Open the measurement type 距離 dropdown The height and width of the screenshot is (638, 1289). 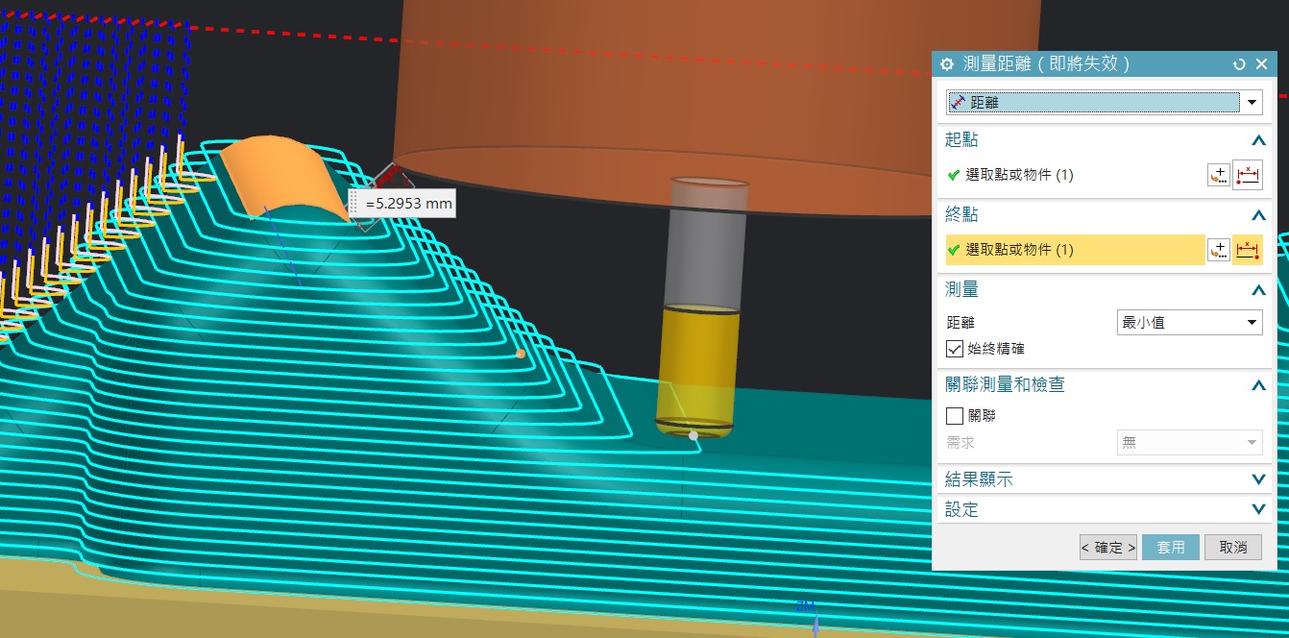(1253, 102)
